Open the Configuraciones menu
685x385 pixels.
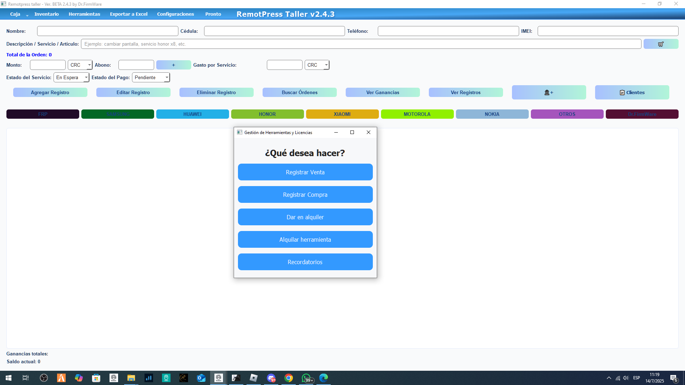175,14
